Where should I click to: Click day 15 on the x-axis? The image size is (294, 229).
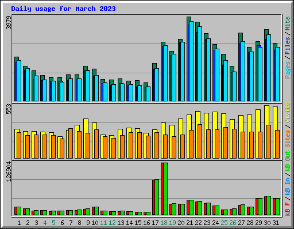[x=138, y=223]
